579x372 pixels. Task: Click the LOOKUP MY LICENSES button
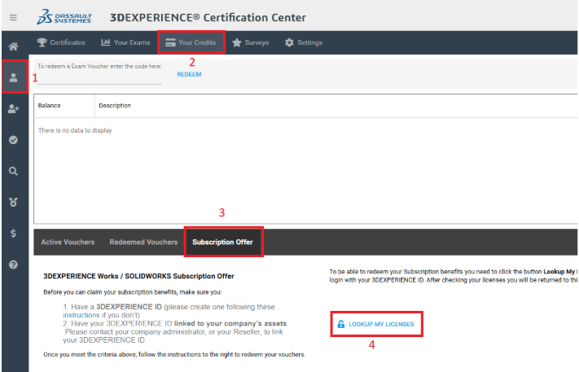click(375, 324)
